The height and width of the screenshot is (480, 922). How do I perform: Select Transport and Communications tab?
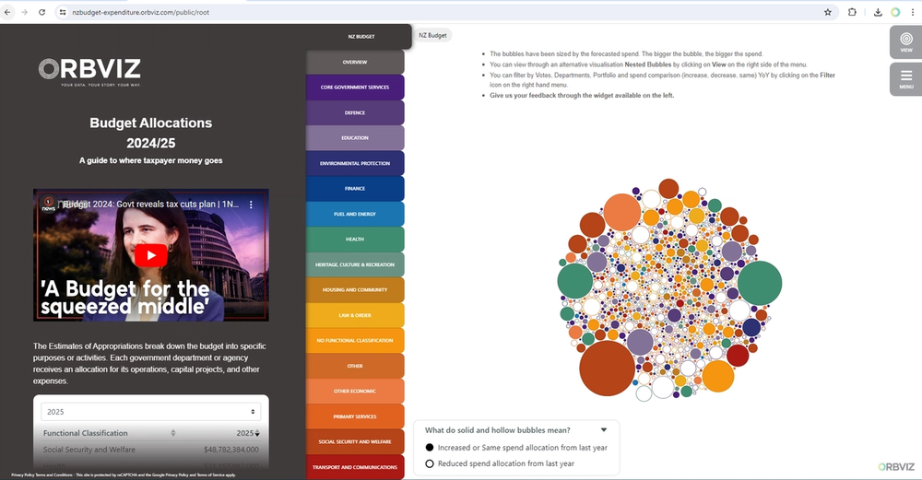(355, 467)
